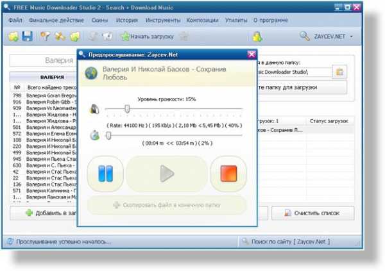Select track row 136 Валерия и Стас

44,185
